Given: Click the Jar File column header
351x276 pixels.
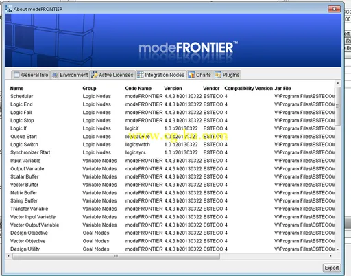Looking at the screenshot, I should [282, 88].
